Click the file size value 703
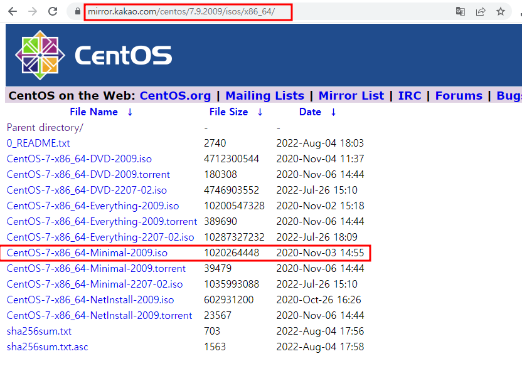The height and width of the screenshot is (391, 522). pos(212,331)
